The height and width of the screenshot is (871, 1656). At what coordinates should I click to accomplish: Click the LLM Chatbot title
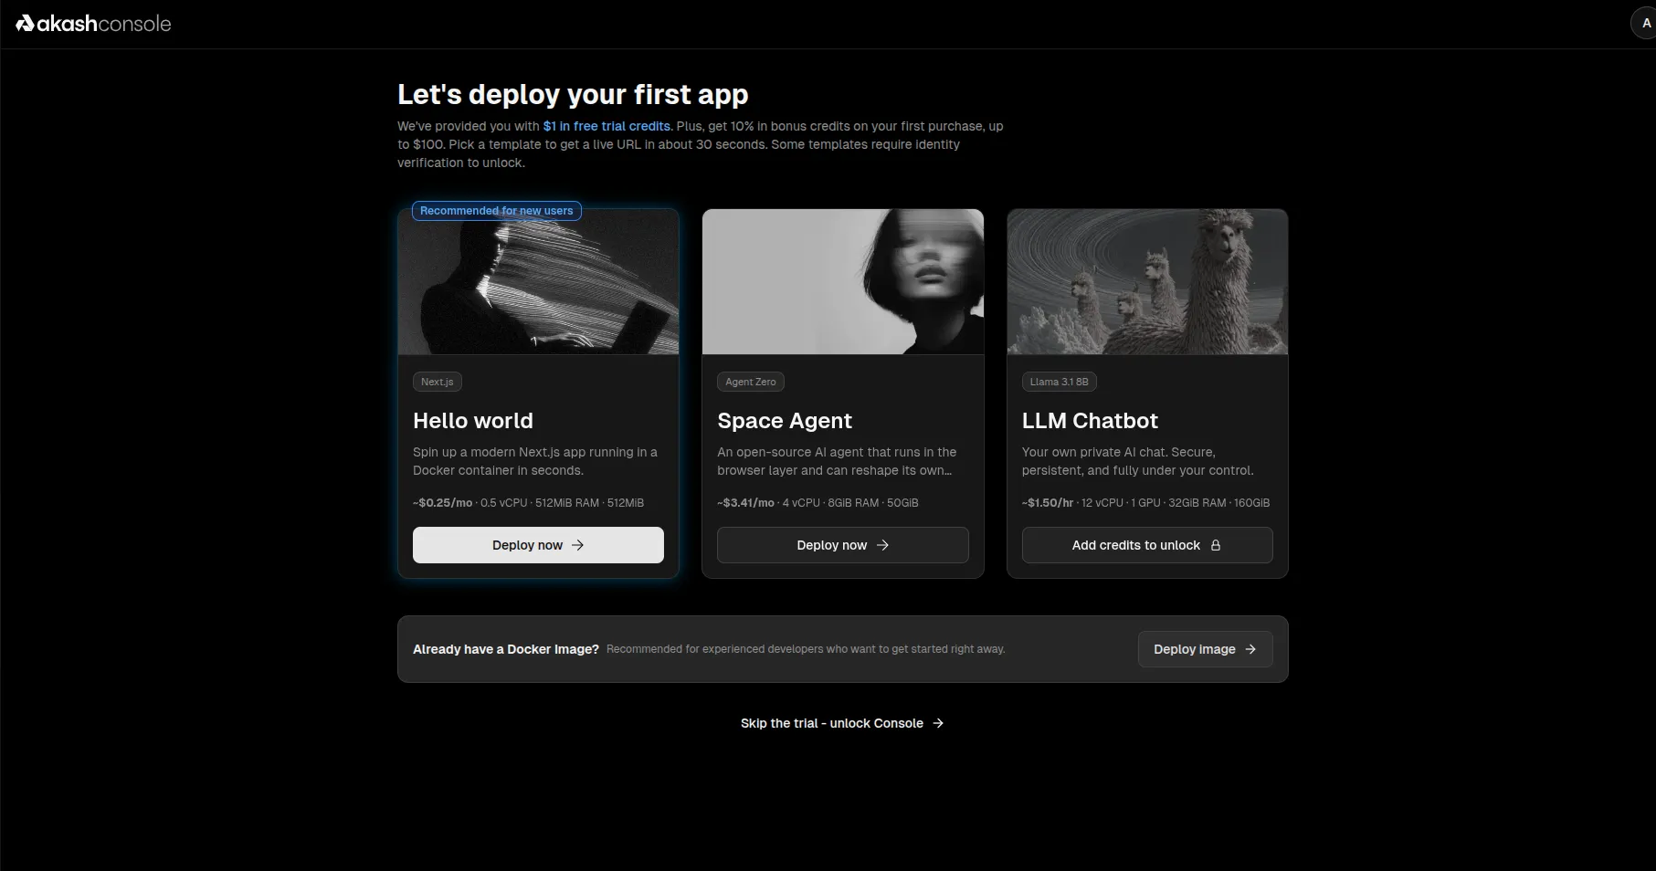tap(1090, 421)
